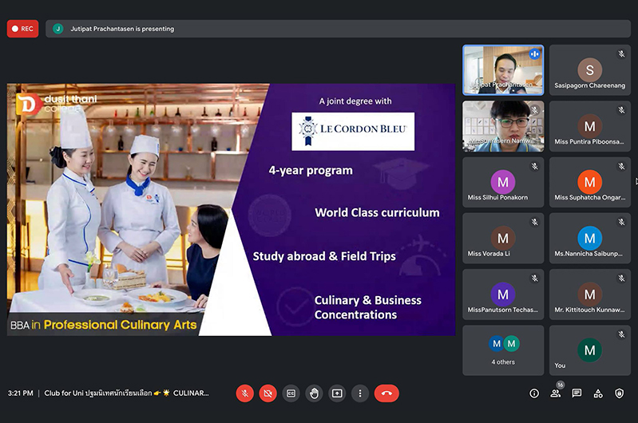Screen dimensions: 638x423
Task: Click muted mic icon on Miss Silhui tile
Action: click(x=535, y=166)
